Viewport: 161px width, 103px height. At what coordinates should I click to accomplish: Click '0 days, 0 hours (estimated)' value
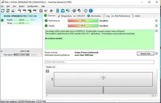coord(87,53)
